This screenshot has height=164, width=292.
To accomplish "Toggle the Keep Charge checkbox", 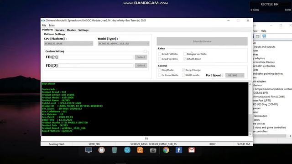I will [x=183, y=70].
